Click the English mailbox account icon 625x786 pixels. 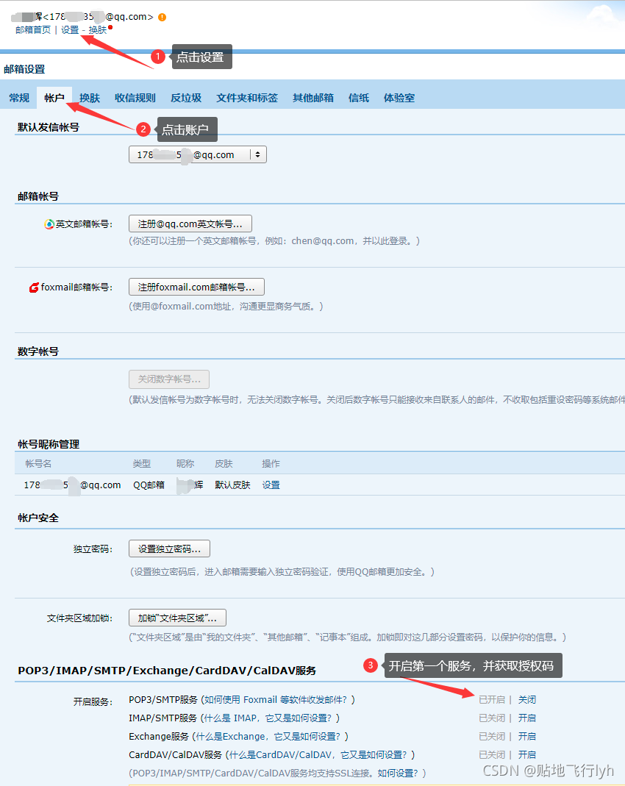[x=49, y=224]
